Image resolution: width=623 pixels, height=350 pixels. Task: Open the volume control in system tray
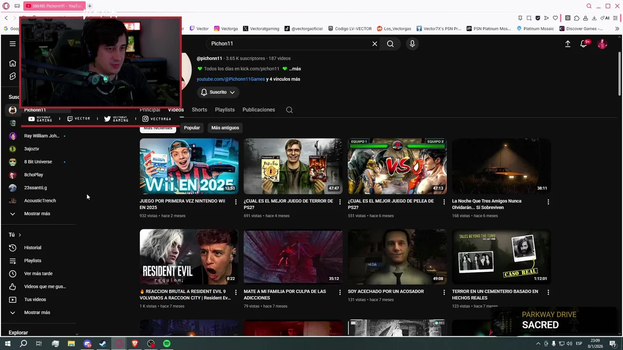tap(569, 344)
